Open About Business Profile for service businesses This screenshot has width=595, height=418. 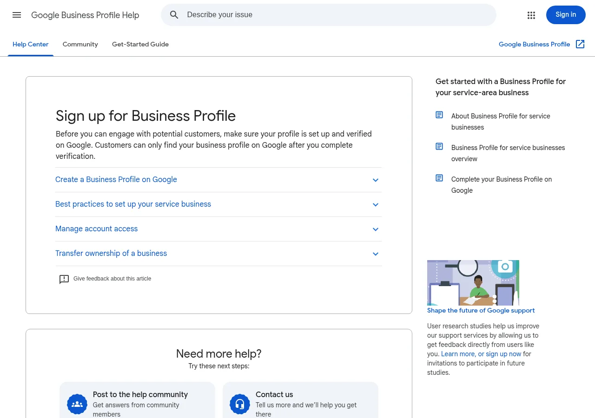(x=501, y=122)
